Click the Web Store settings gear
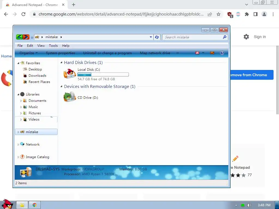The width and height of the screenshot is (279, 209). (x=246, y=37)
